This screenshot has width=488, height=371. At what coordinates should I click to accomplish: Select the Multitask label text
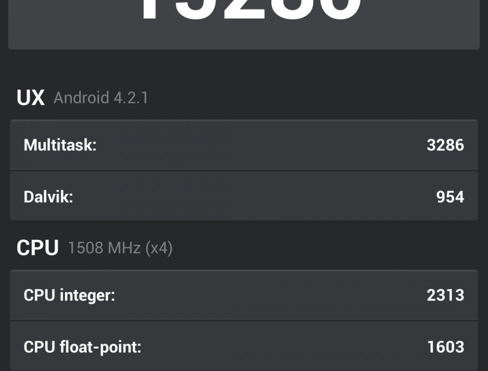pos(60,145)
